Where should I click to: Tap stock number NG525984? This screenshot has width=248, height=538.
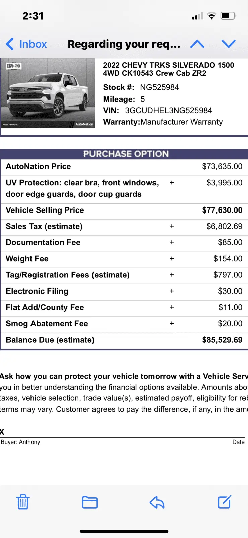coord(160,87)
